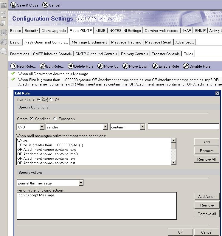Click Remove All beside conditions list
222x236 pixels.
207,159
